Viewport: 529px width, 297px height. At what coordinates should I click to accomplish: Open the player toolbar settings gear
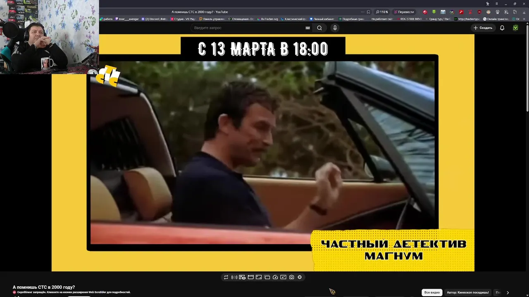[x=300, y=277]
